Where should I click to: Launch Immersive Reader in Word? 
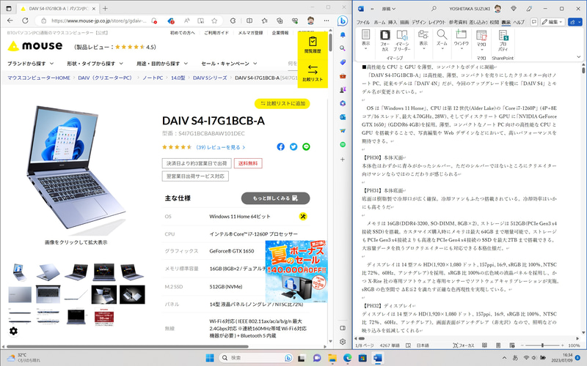[402, 40]
